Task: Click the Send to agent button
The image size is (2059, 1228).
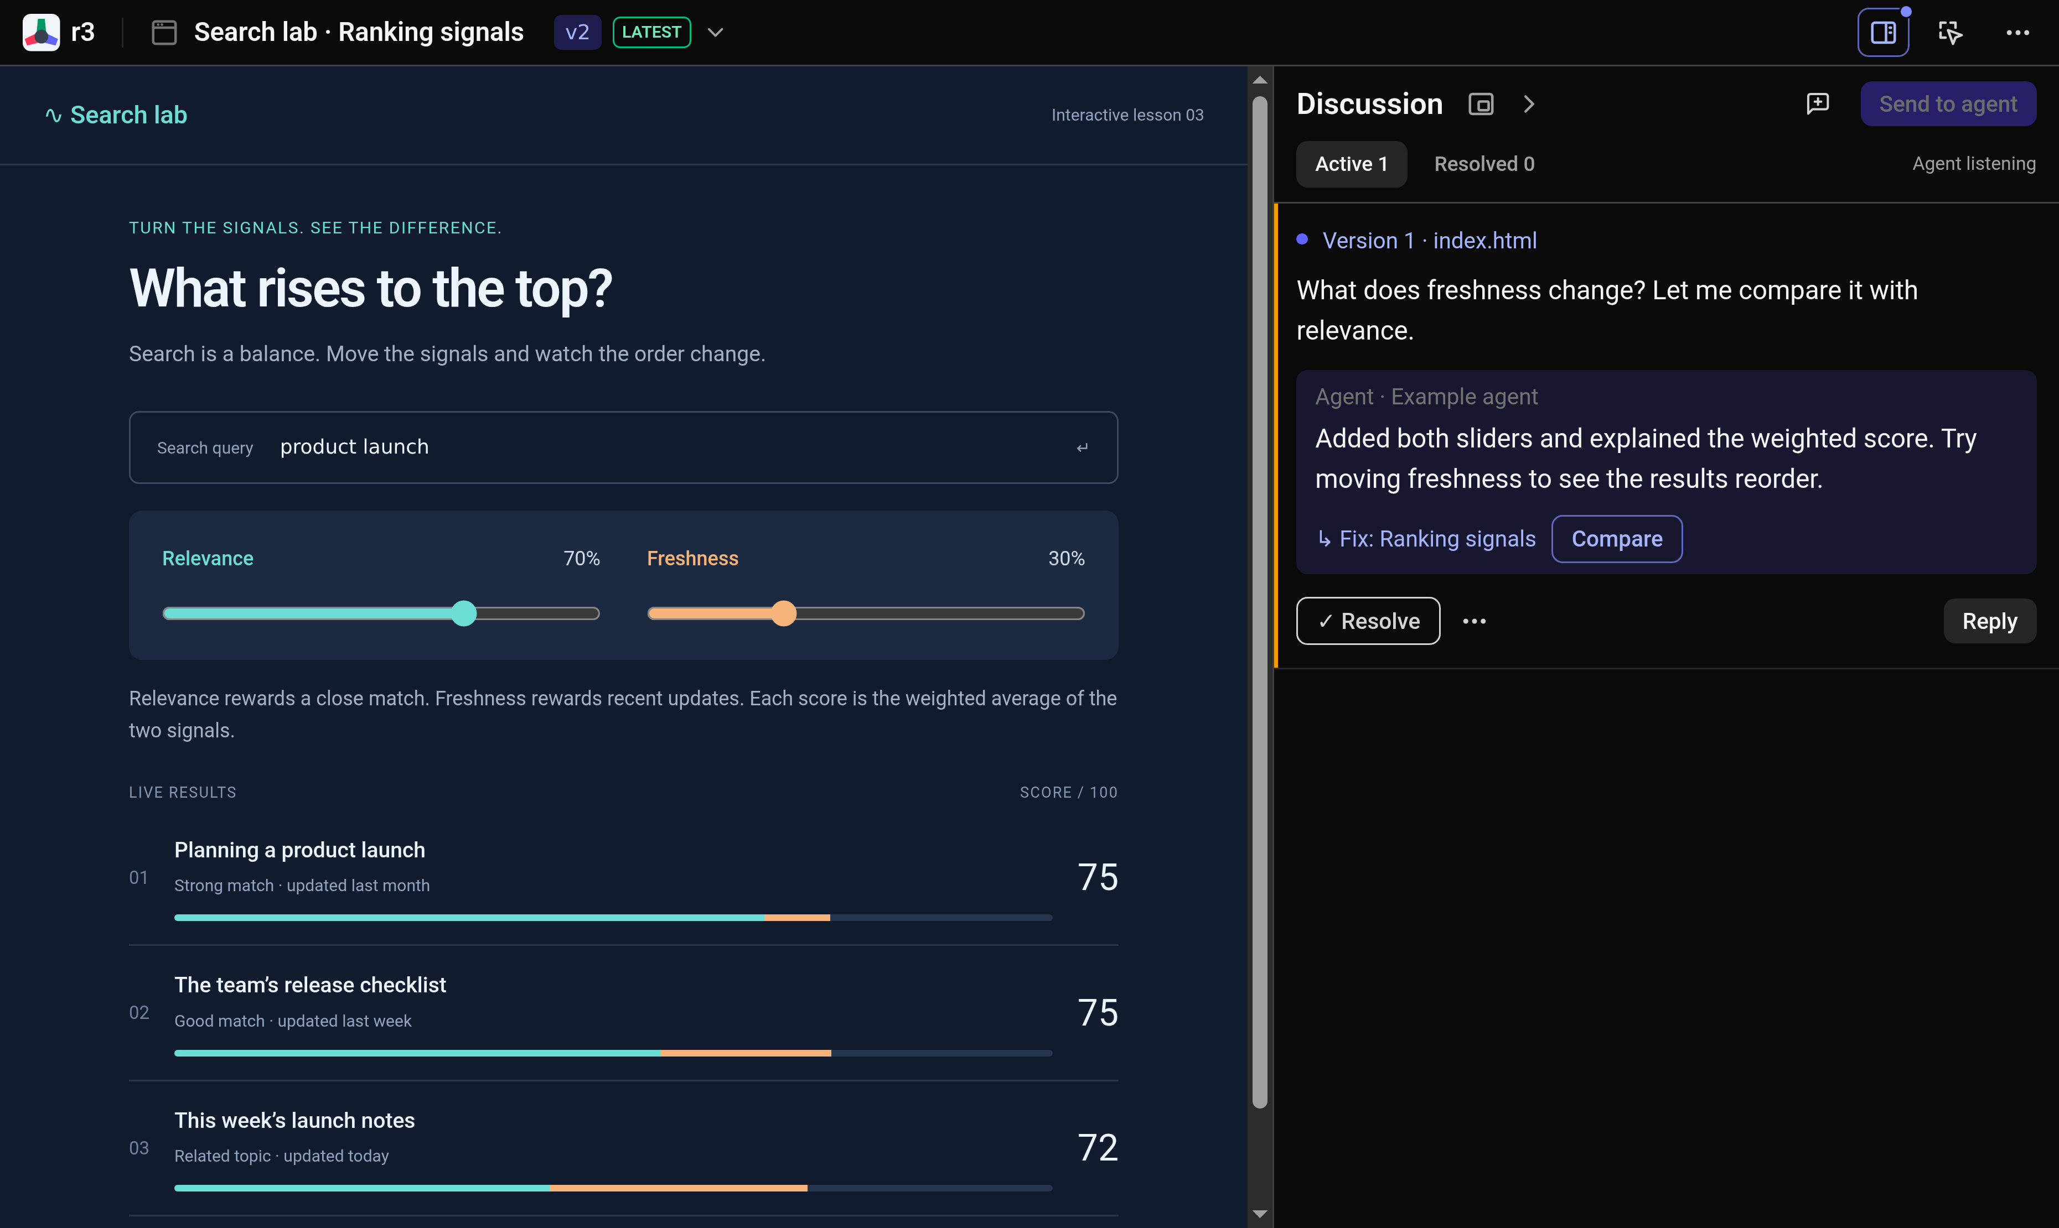Action: (x=1948, y=103)
